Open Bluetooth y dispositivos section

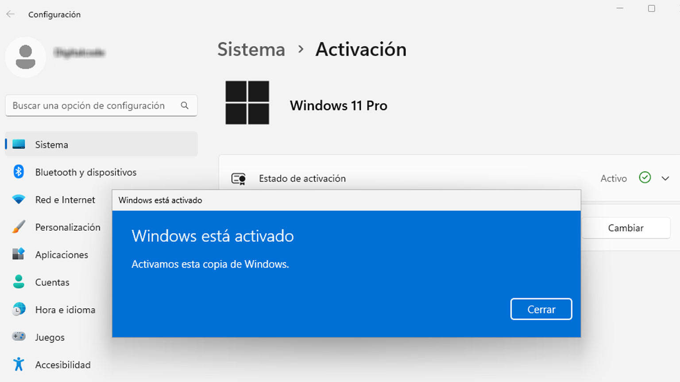(86, 172)
